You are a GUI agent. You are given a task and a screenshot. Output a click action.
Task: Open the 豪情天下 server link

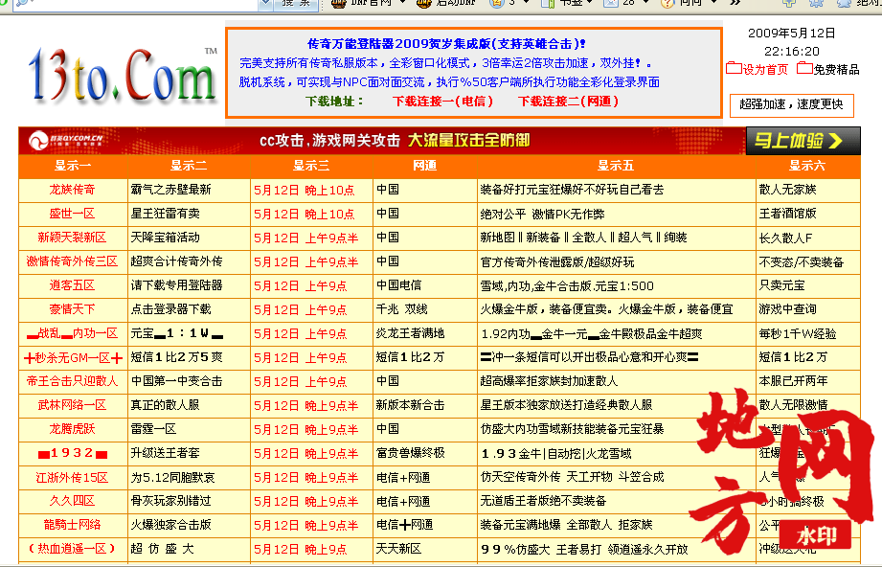[72, 309]
